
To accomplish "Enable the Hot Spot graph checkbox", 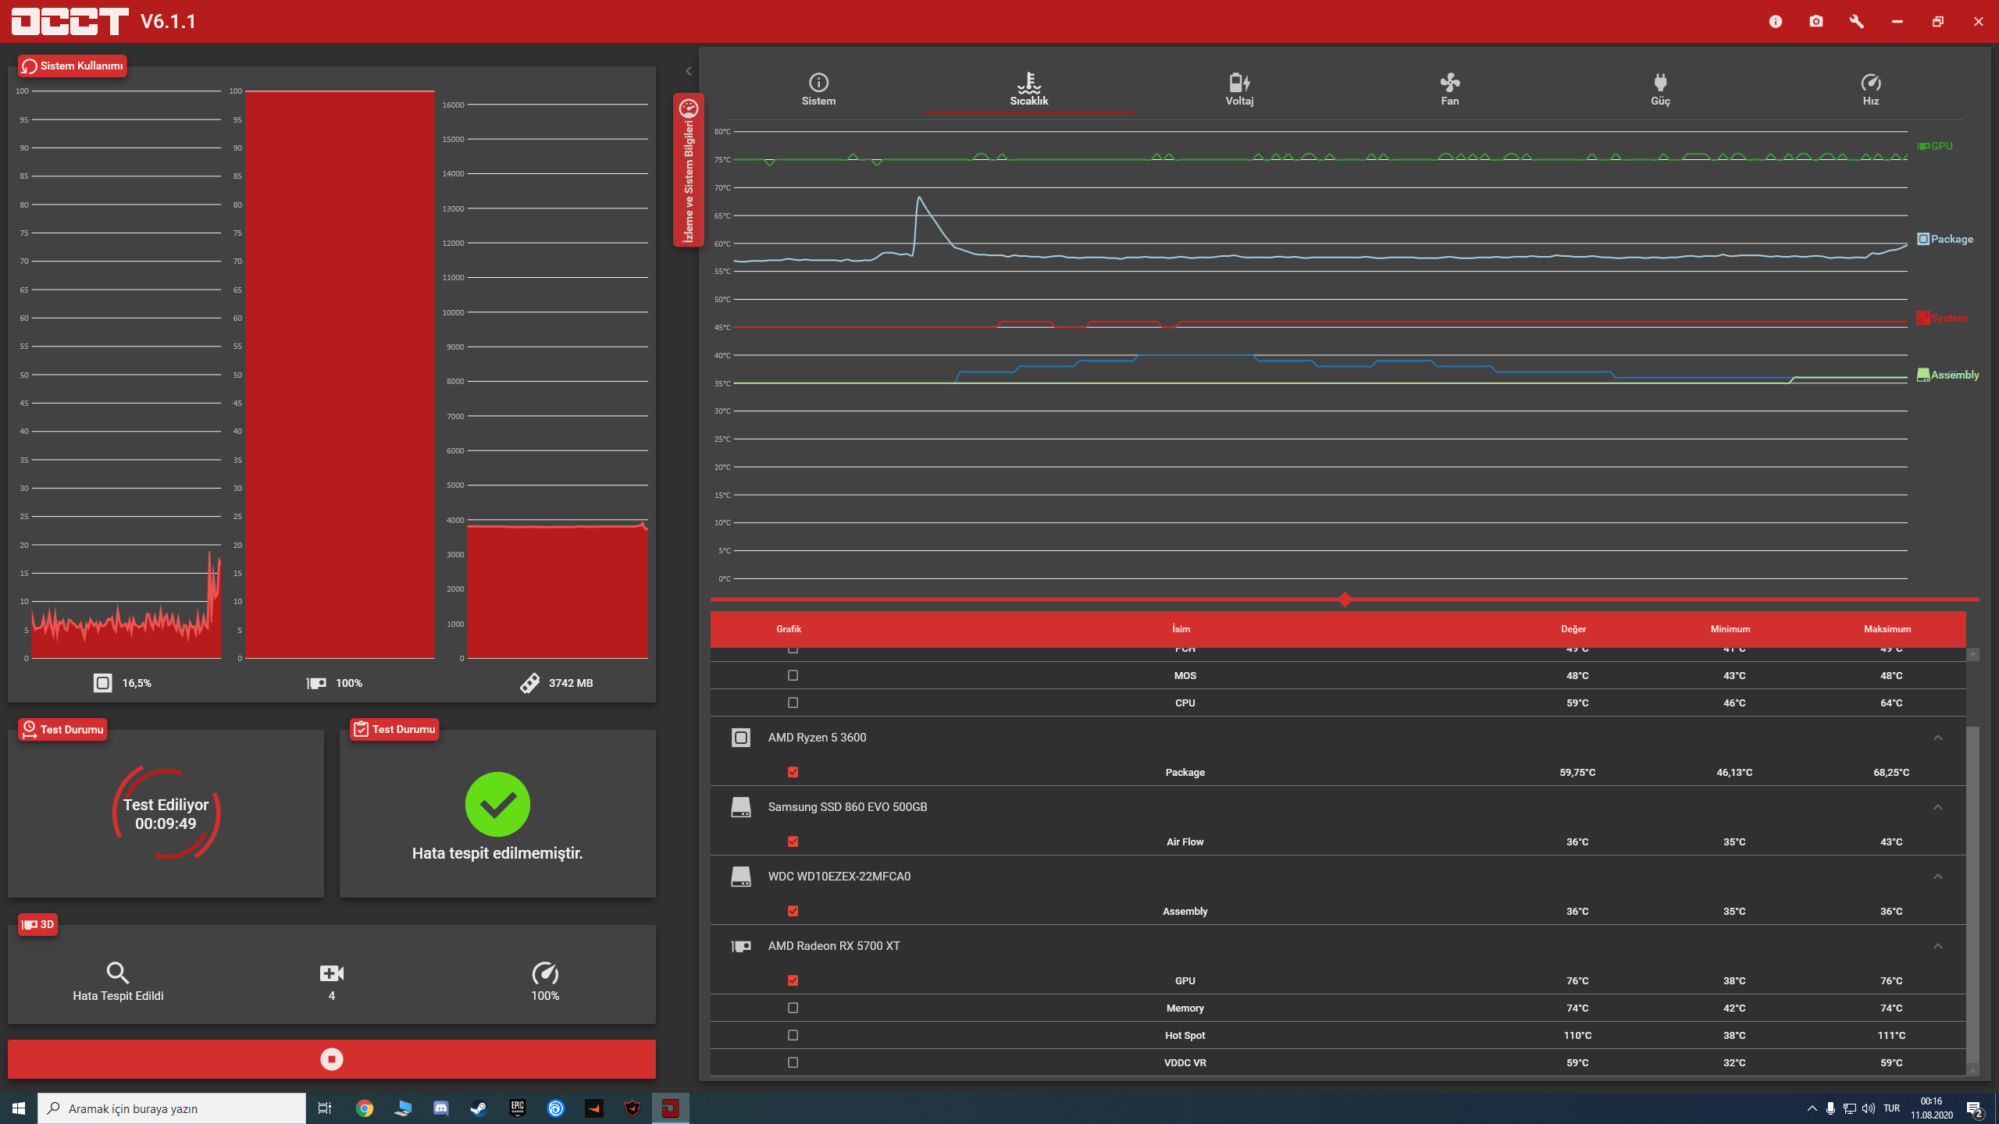I will click(x=793, y=1035).
